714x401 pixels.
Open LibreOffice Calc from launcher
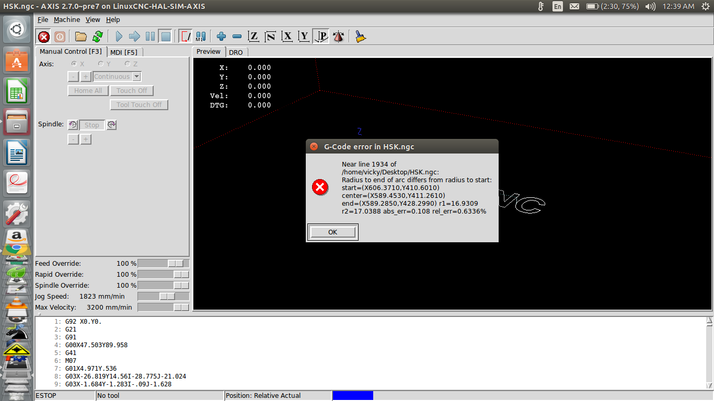[17, 91]
